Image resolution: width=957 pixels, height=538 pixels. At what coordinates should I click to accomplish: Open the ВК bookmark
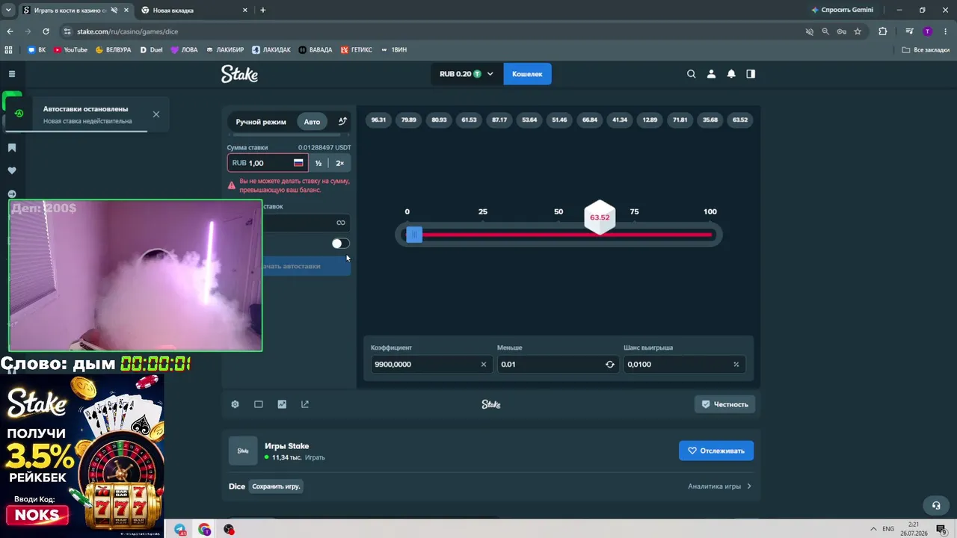point(37,50)
